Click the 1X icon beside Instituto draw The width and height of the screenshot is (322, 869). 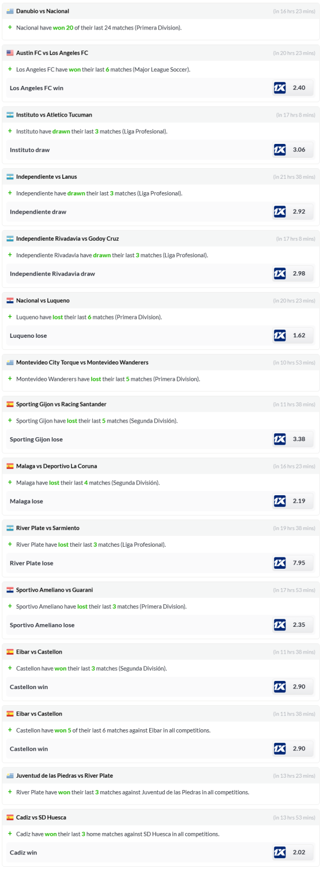pos(280,150)
